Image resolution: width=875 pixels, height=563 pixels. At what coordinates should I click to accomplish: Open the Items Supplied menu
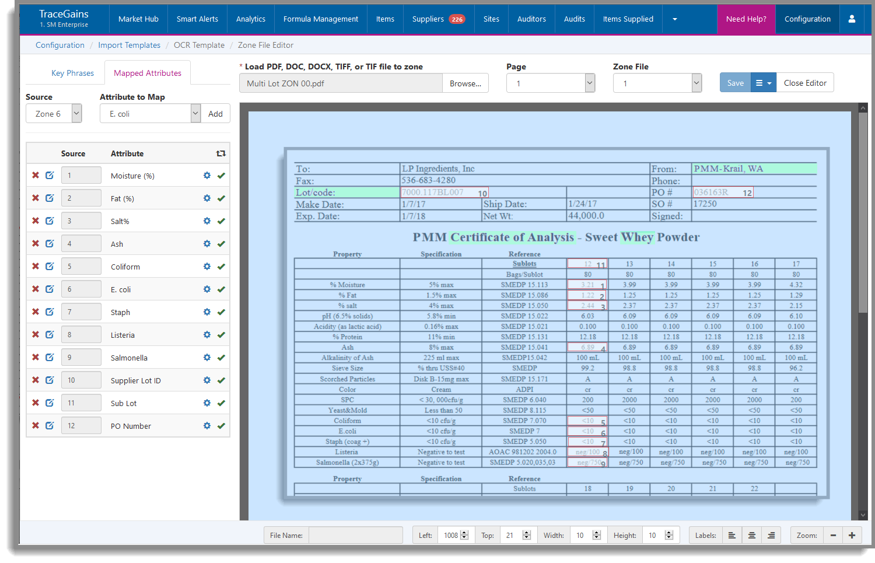click(628, 19)
